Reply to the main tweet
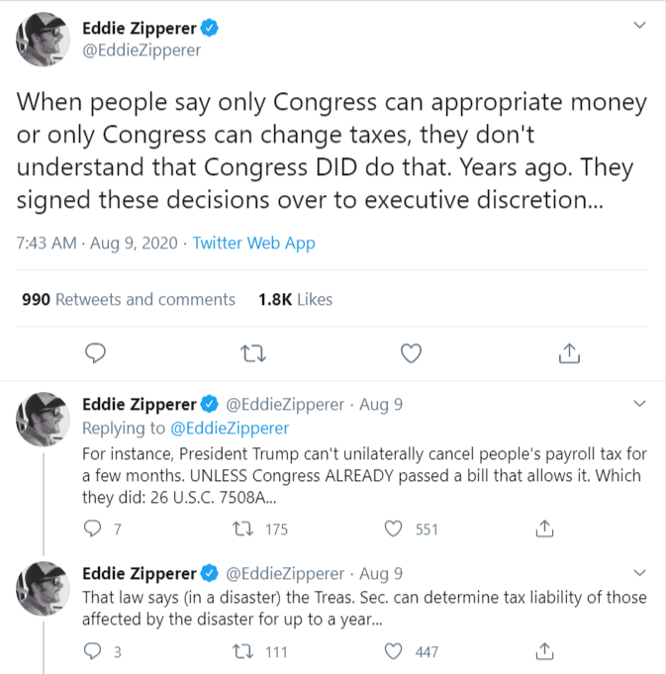This screenshot has width=666, height=674. (x=95, y=352)
